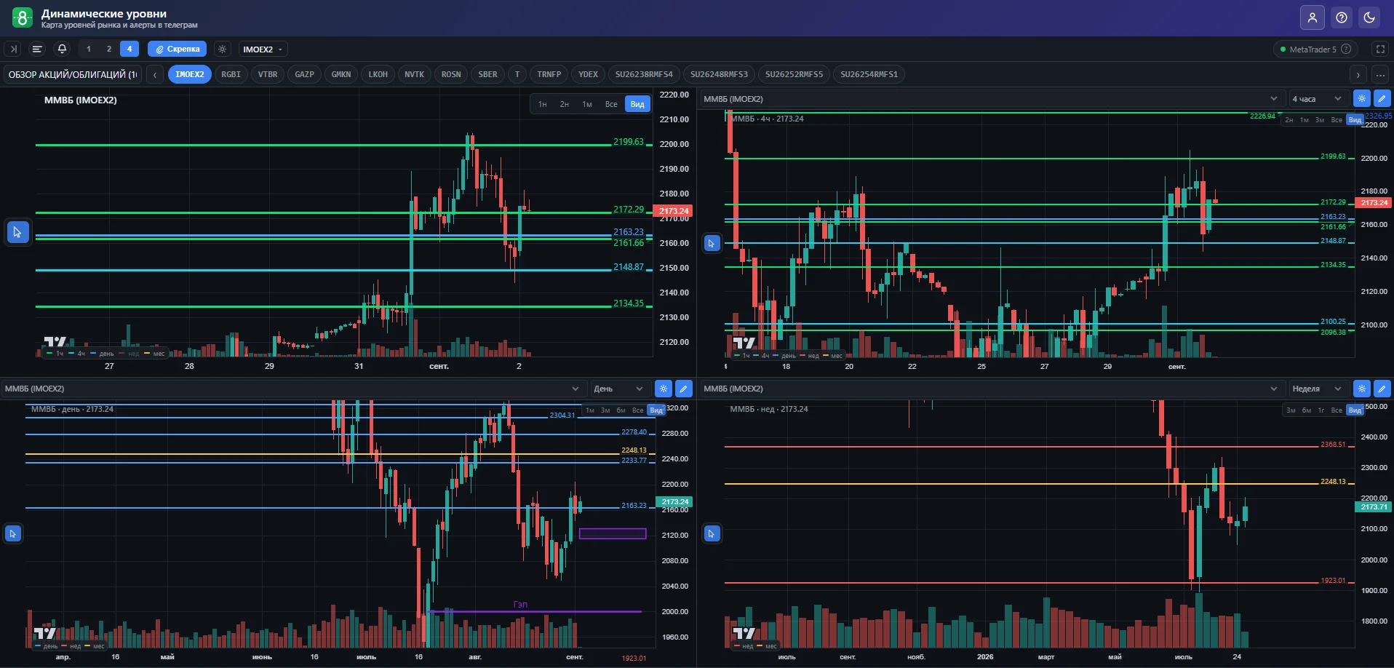
Task: Click the pencil edit icon on 4 часа chart
Action: [1382, 99]
